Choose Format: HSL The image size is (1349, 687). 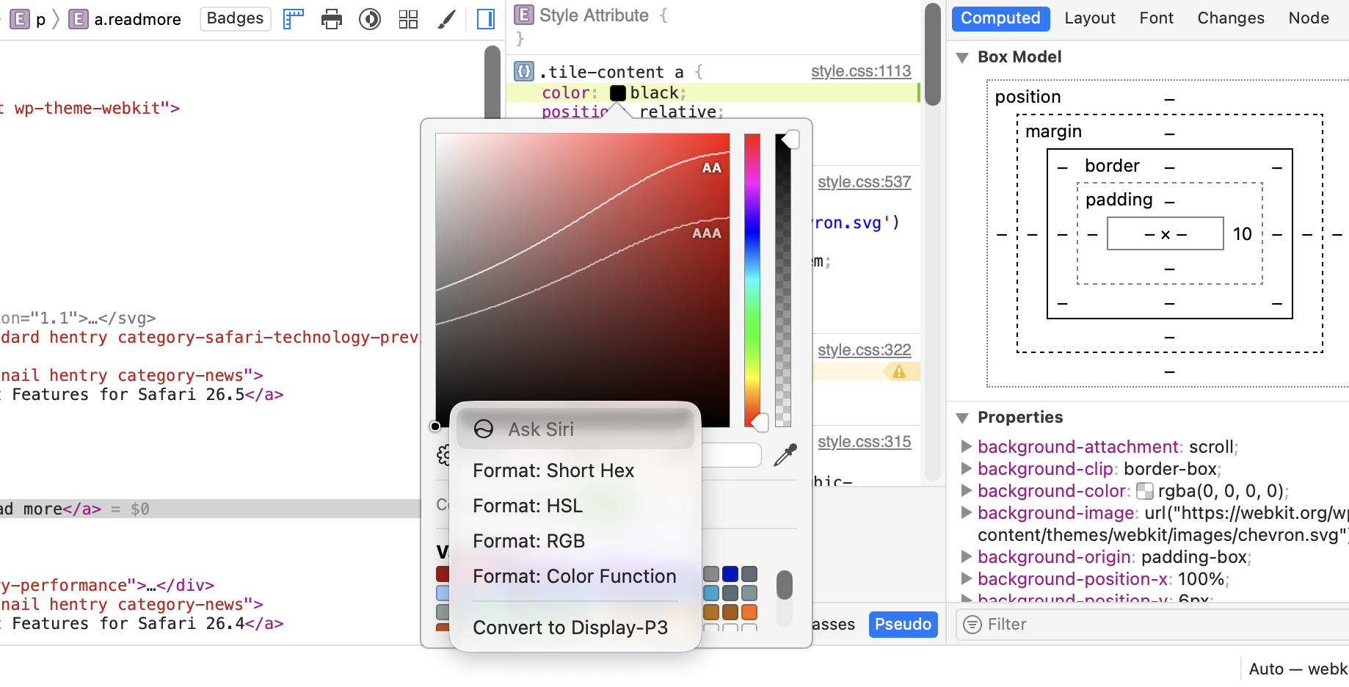click(575, 506)
